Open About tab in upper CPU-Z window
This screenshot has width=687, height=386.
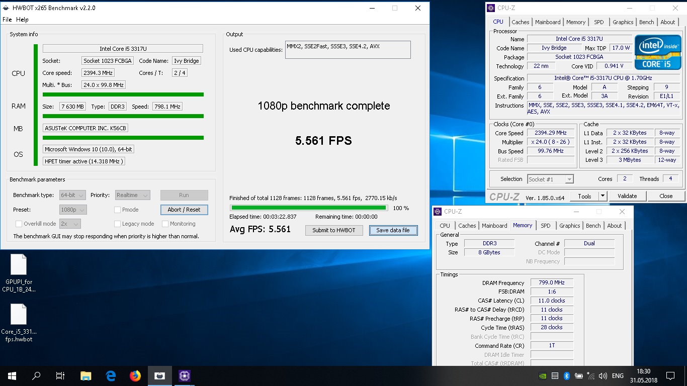point(668,22)
